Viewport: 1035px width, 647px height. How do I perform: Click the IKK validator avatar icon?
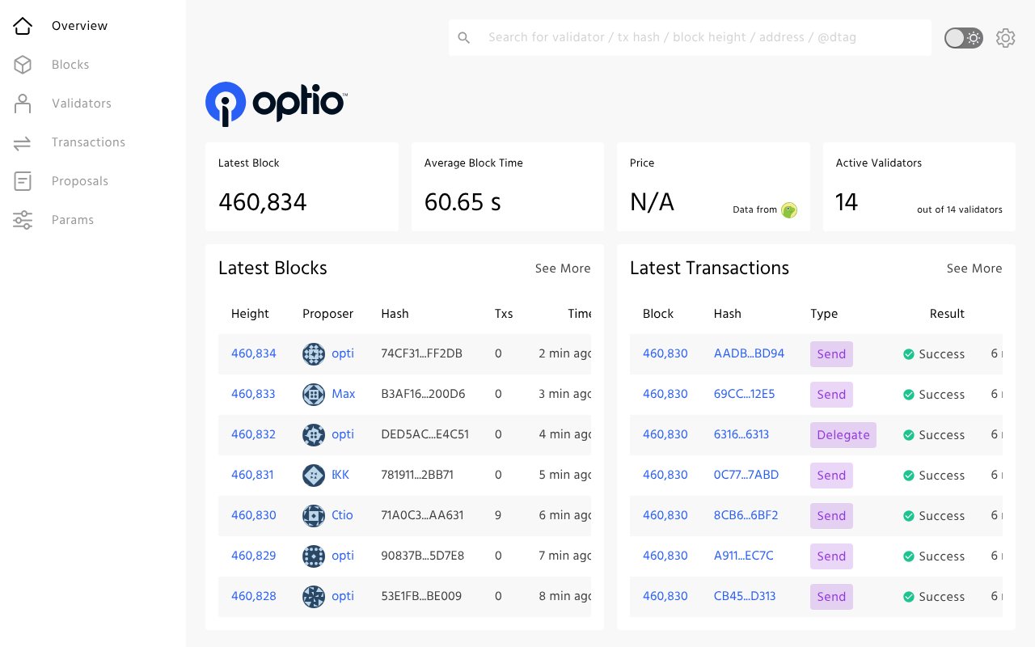pyautogui.click(x=313, y=476)
